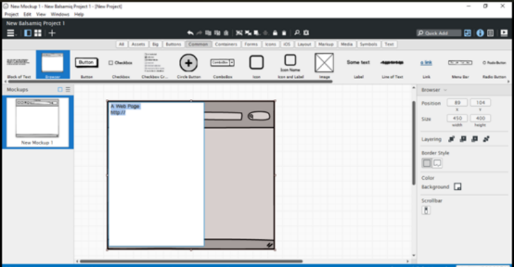The height and width of the screenshot is (267, 514).
Task: Pick the Block of Text control
Action: 19,65
